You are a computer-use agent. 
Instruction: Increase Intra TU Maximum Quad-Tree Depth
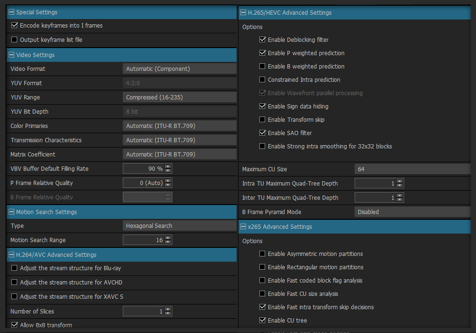coord(400,181)
